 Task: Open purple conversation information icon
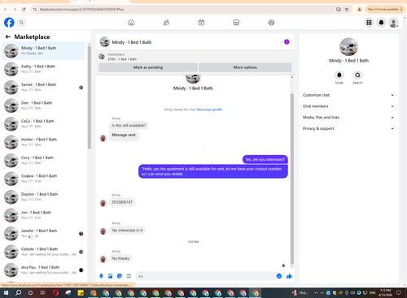click(287, 41)
